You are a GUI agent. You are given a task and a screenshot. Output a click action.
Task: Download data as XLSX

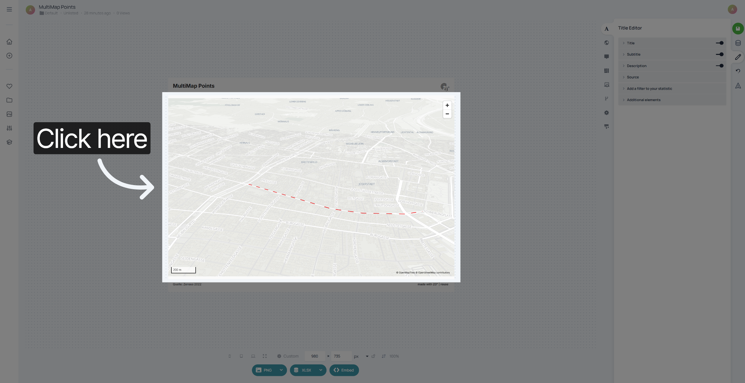(x=303, y=370)
